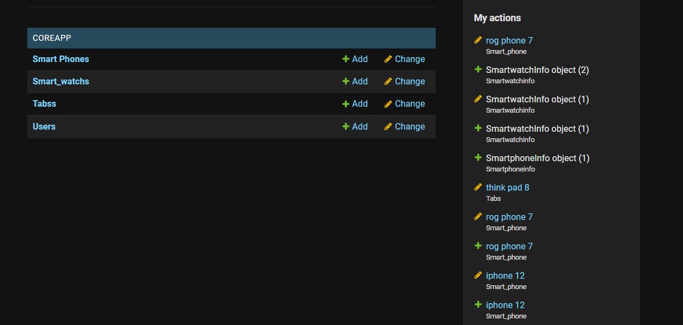The width and height of the screenshot is (683, 325).
Task: Click the Tabs label under think pad 8
Action: point(493,198)
